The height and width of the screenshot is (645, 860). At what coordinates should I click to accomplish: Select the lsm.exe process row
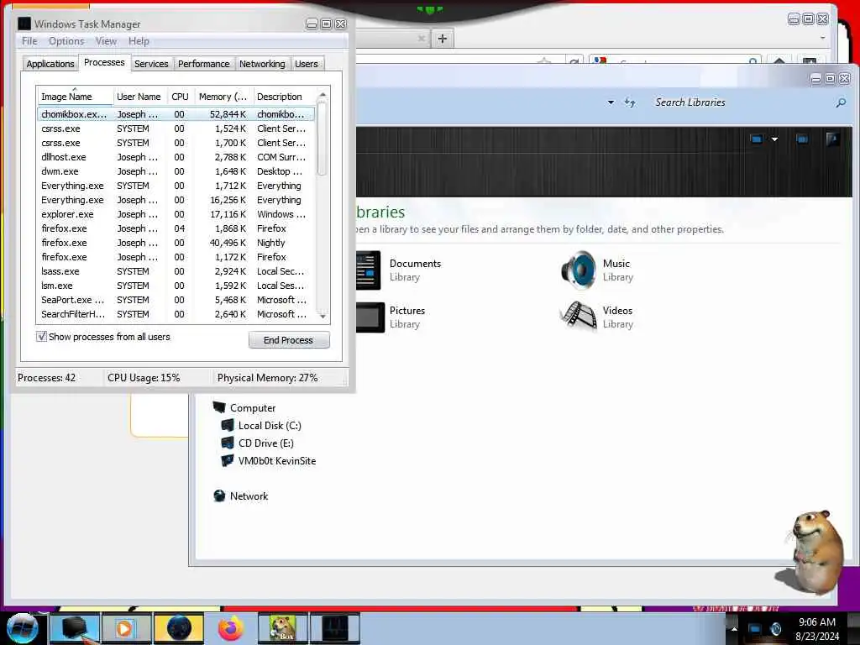pyautogui.click(x=176, y=286)
